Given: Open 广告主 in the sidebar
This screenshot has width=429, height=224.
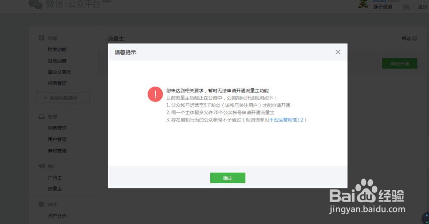Looking at the screenshot, I should point(55,178).
